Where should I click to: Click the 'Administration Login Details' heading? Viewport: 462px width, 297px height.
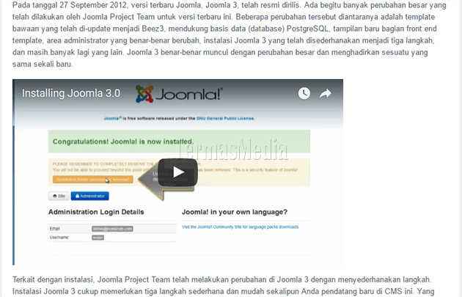[x=96, y=212]
